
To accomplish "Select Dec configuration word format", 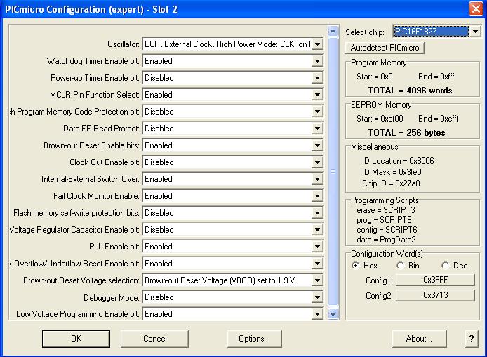I will [446, 266].
